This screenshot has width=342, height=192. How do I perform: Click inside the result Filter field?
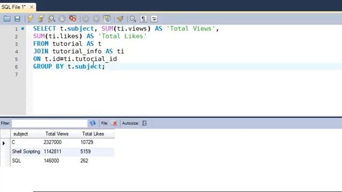[50, 123]
